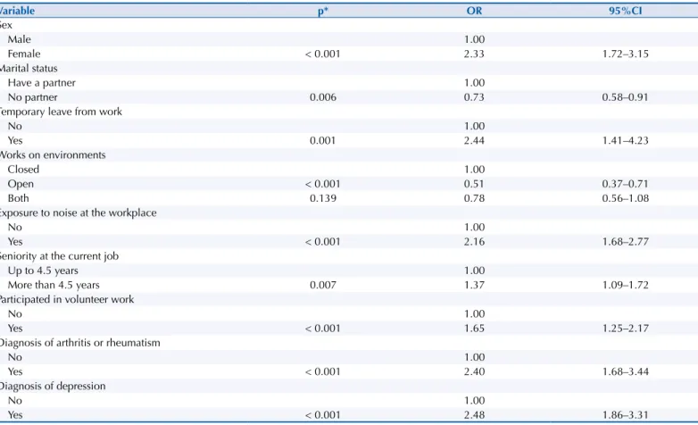Viewport: 698px width, 425px height.
Task: Click the p-value 0.001
Action: (x=323, y=140)
